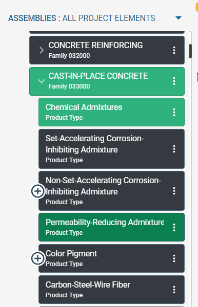Expand the Concrete Reinforcing family chevron

click(x=42, y=50)
